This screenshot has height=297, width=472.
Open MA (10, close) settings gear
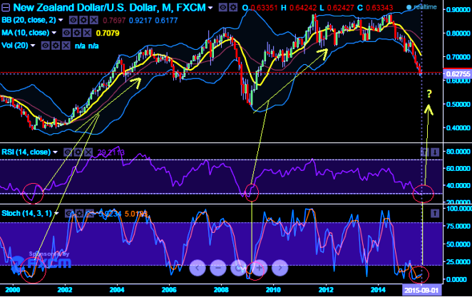[x=77, y=33]
